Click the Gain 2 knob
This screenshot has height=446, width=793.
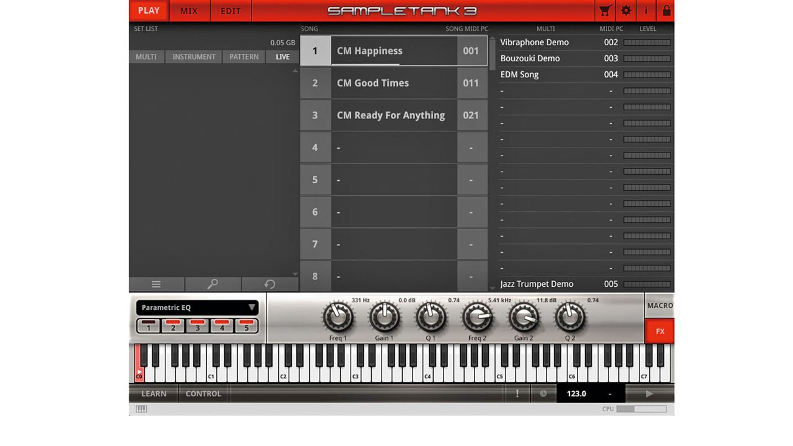(524, 318)
